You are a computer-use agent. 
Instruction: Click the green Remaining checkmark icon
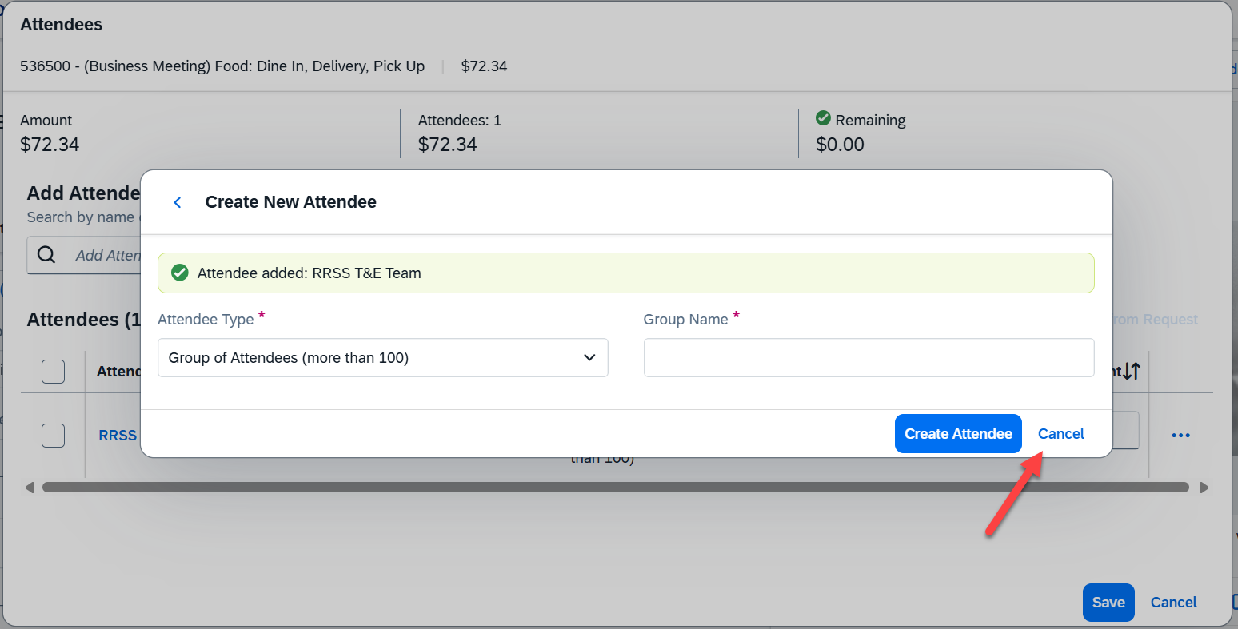tap(823, 118)
